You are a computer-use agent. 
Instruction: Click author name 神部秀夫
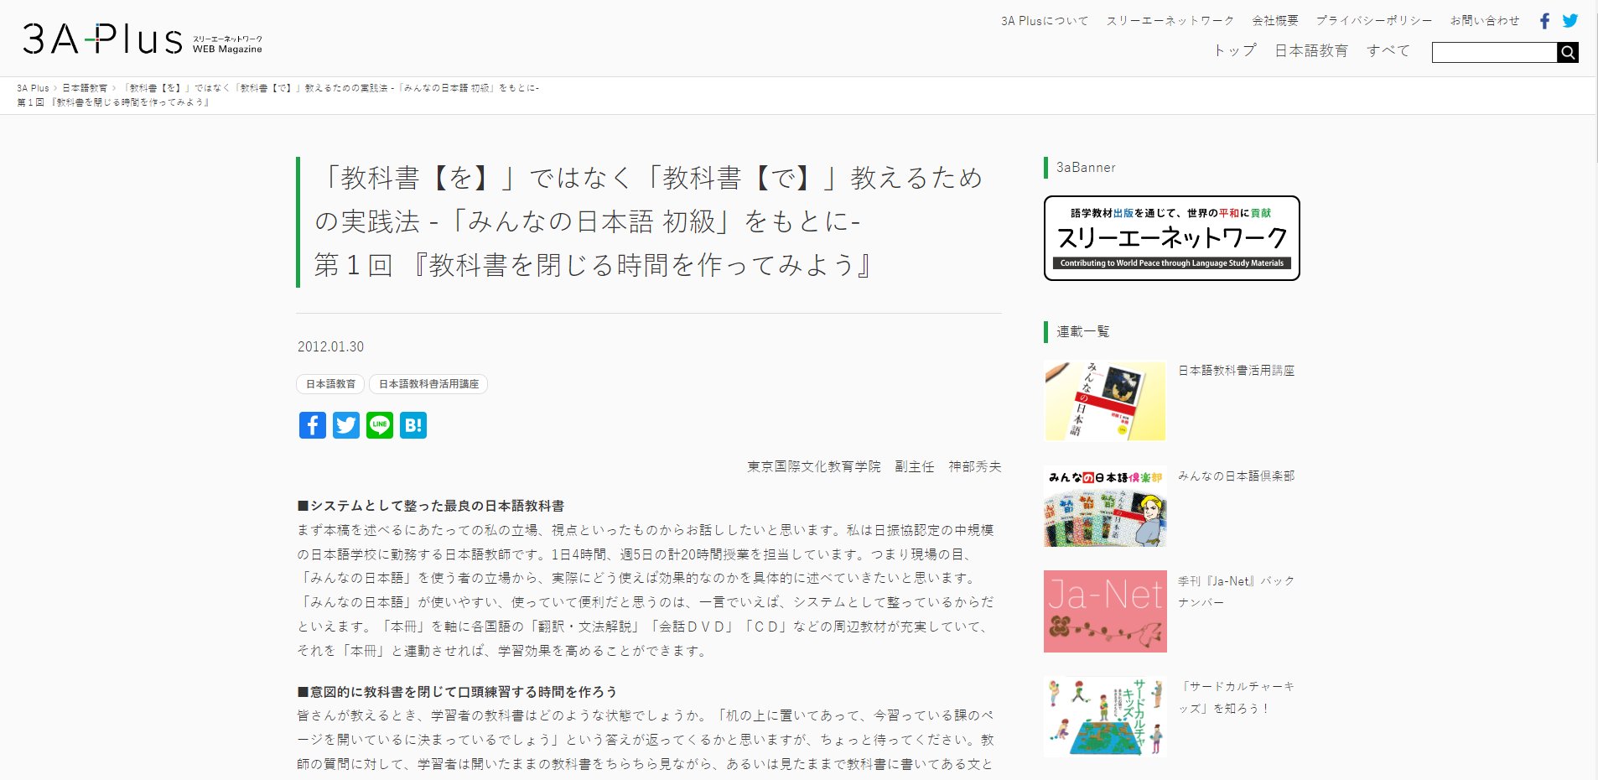click(x=975, y=466)
